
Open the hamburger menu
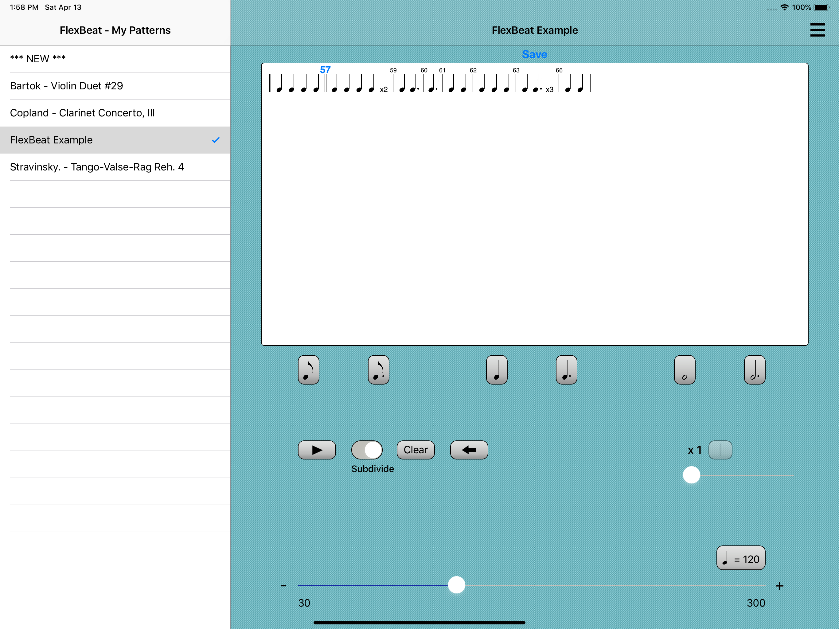(818, 30)
